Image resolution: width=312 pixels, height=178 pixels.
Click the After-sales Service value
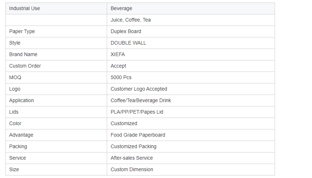(x=132, y=158)
